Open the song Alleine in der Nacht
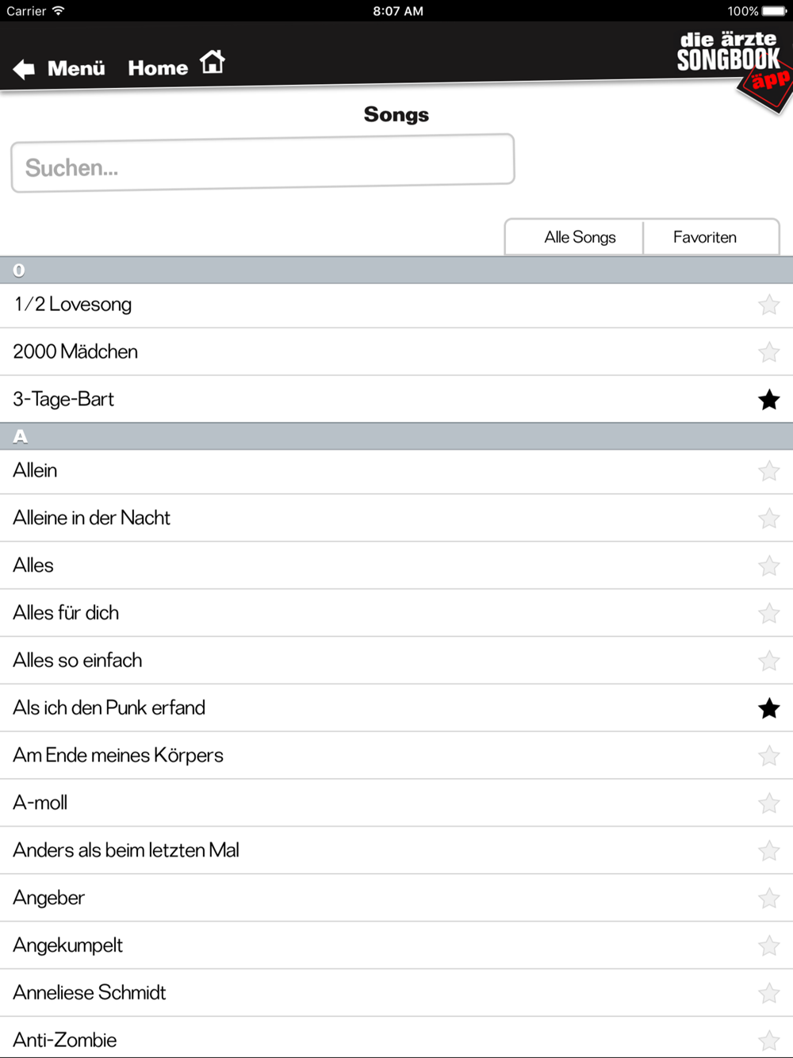This screenshot has height=1058, width=793. point(92,518)
